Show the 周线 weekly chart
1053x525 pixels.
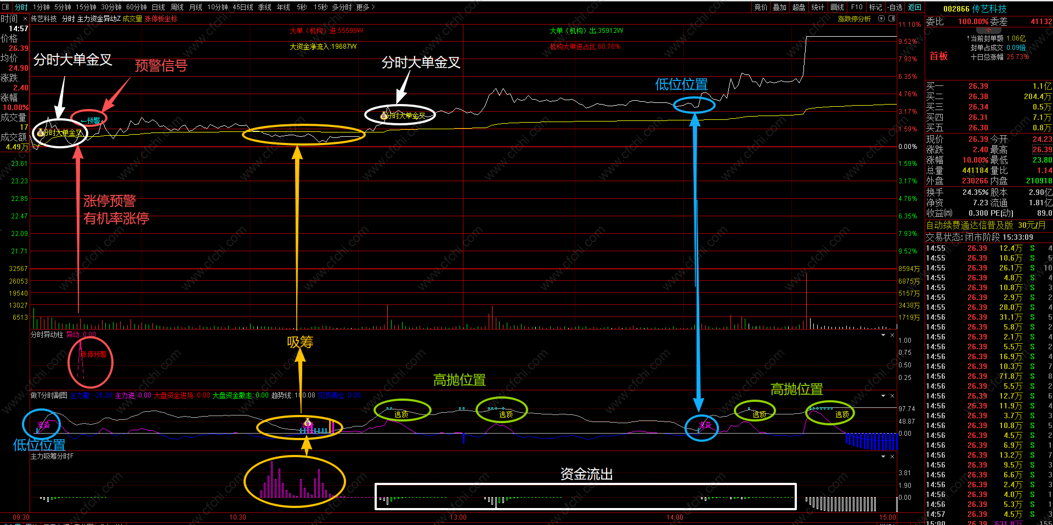click(177, 7)
